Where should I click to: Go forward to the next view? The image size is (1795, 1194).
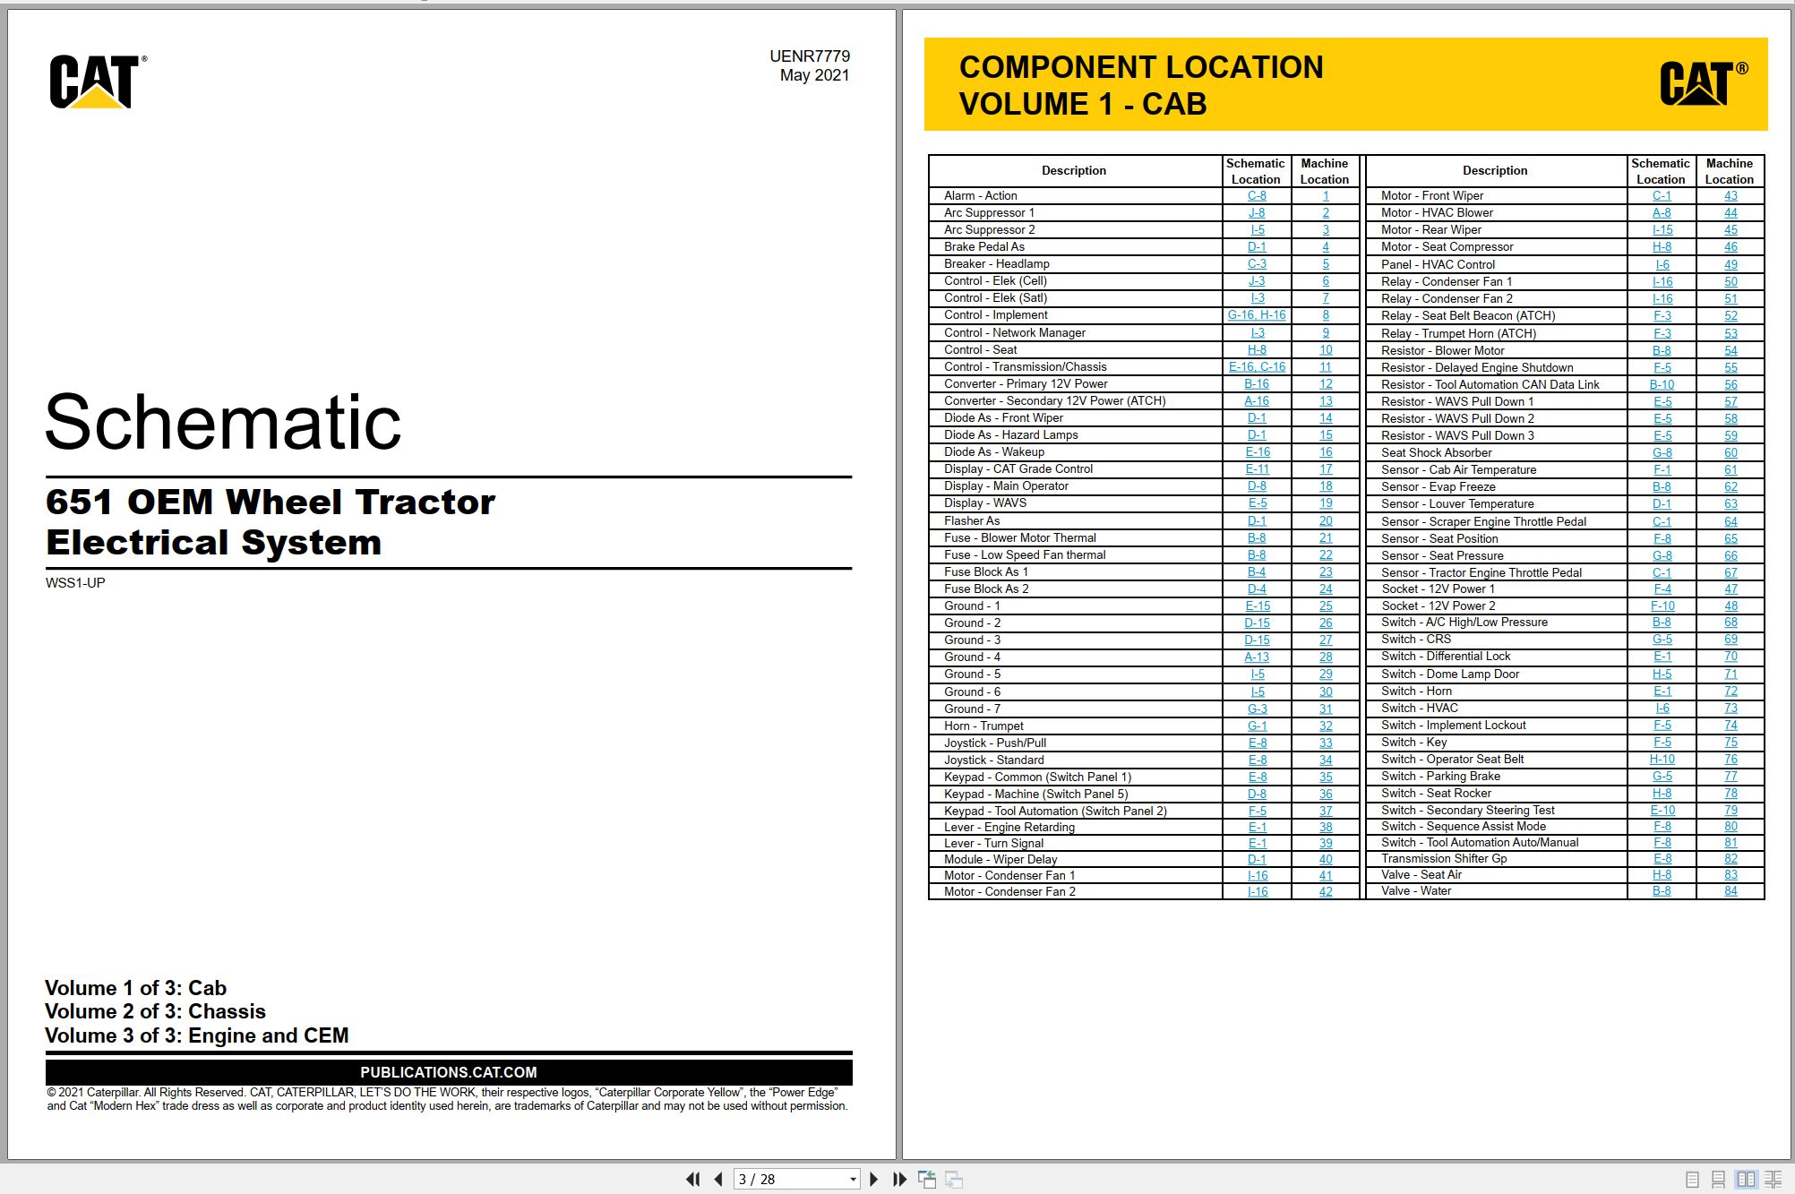tap(954, 1179)
